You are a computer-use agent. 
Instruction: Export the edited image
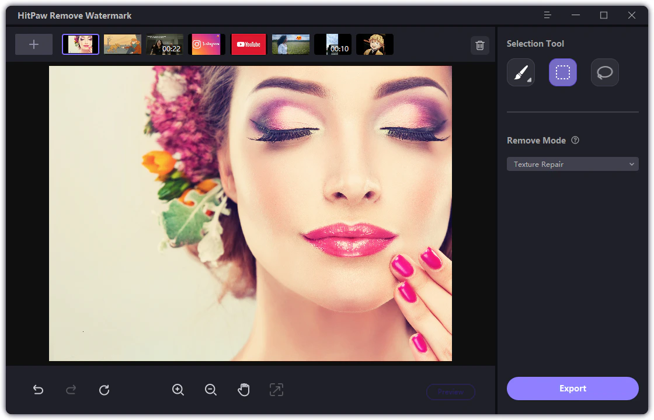click(572, 388)
